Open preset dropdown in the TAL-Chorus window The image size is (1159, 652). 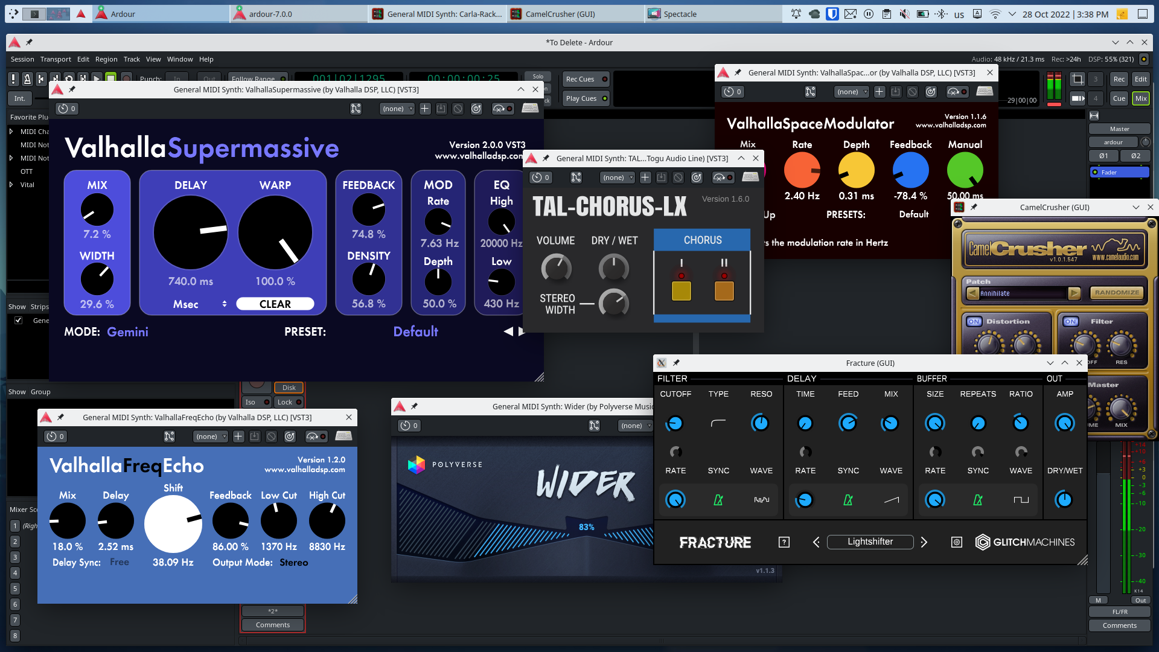point(618,177)
